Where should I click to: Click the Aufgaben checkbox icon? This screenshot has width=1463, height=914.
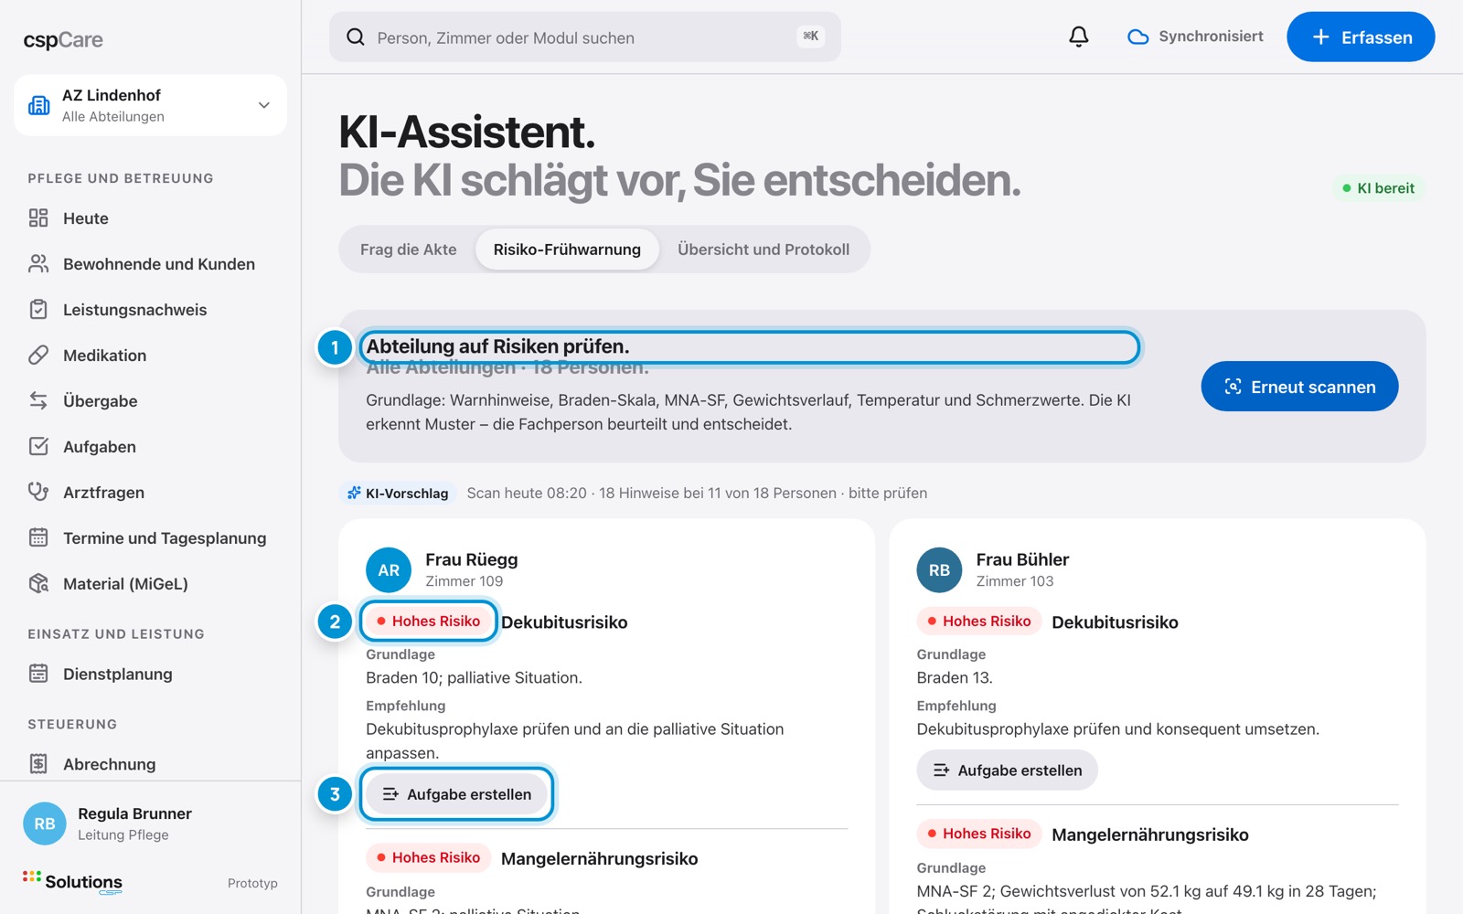[x=38, y=446]
